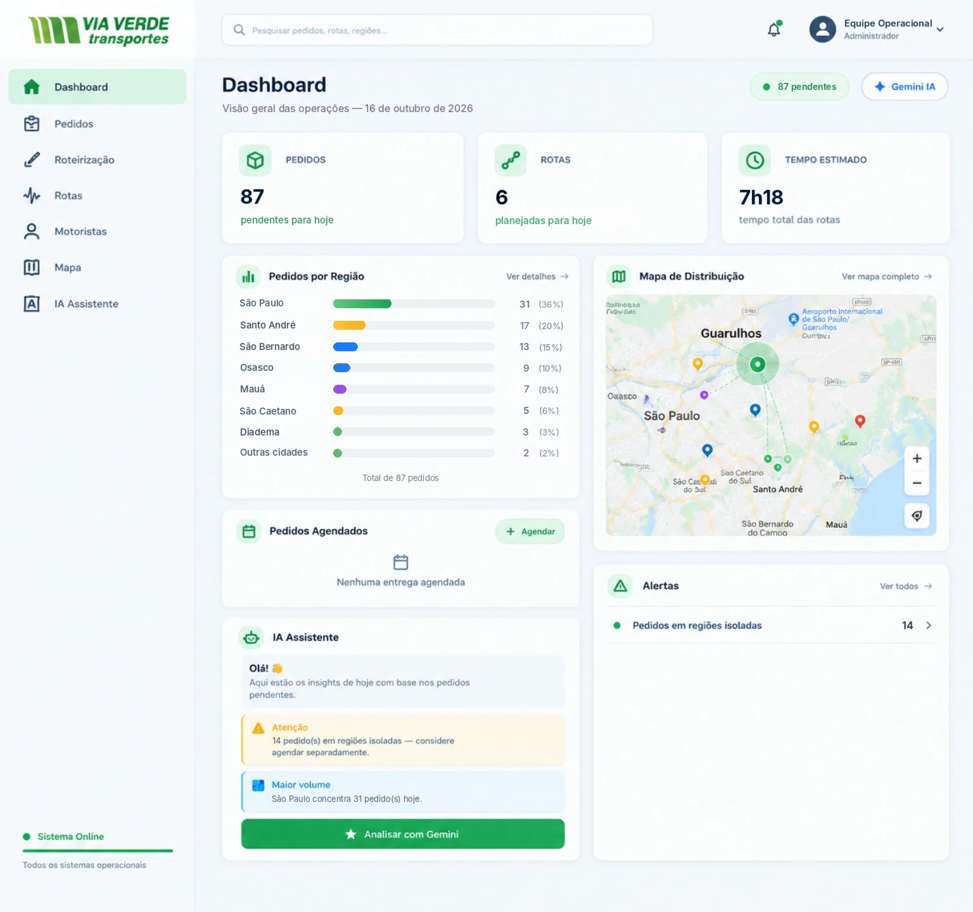Image resolution: width=973 pixels, height=912 pixels.
Task: Click the Rotas route icon in summary card
Action: (511, 160)
